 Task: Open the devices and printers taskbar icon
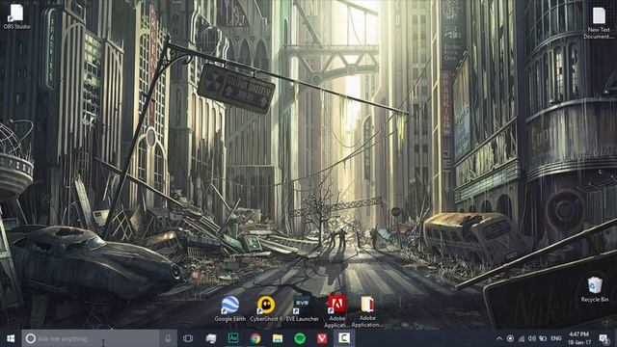tap(211, 338)
